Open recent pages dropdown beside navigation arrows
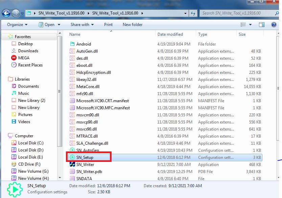This screenshot has width=282, height=198. [x=22, y=13]
